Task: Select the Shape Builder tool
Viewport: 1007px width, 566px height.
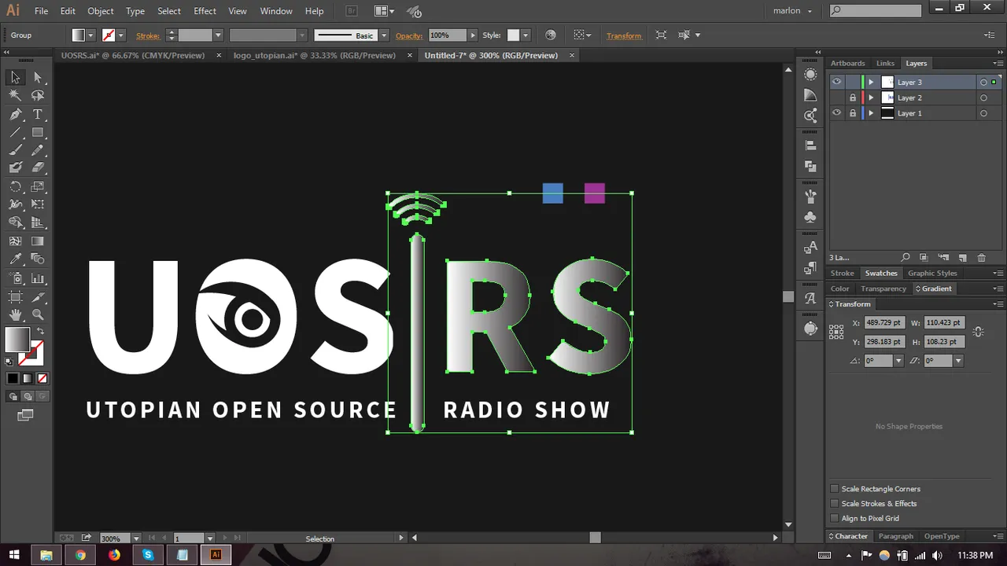Action: [15, 222]
